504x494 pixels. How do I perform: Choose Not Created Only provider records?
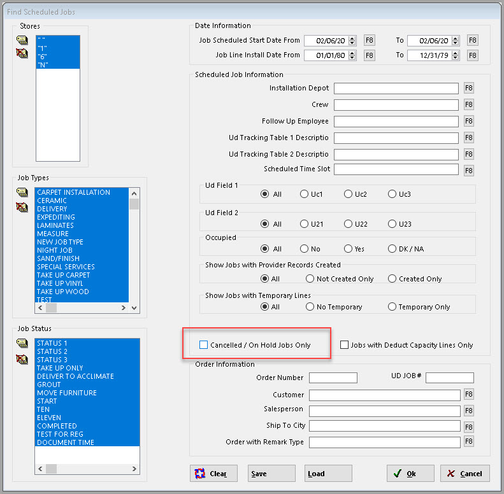click(x=310, y=279)
